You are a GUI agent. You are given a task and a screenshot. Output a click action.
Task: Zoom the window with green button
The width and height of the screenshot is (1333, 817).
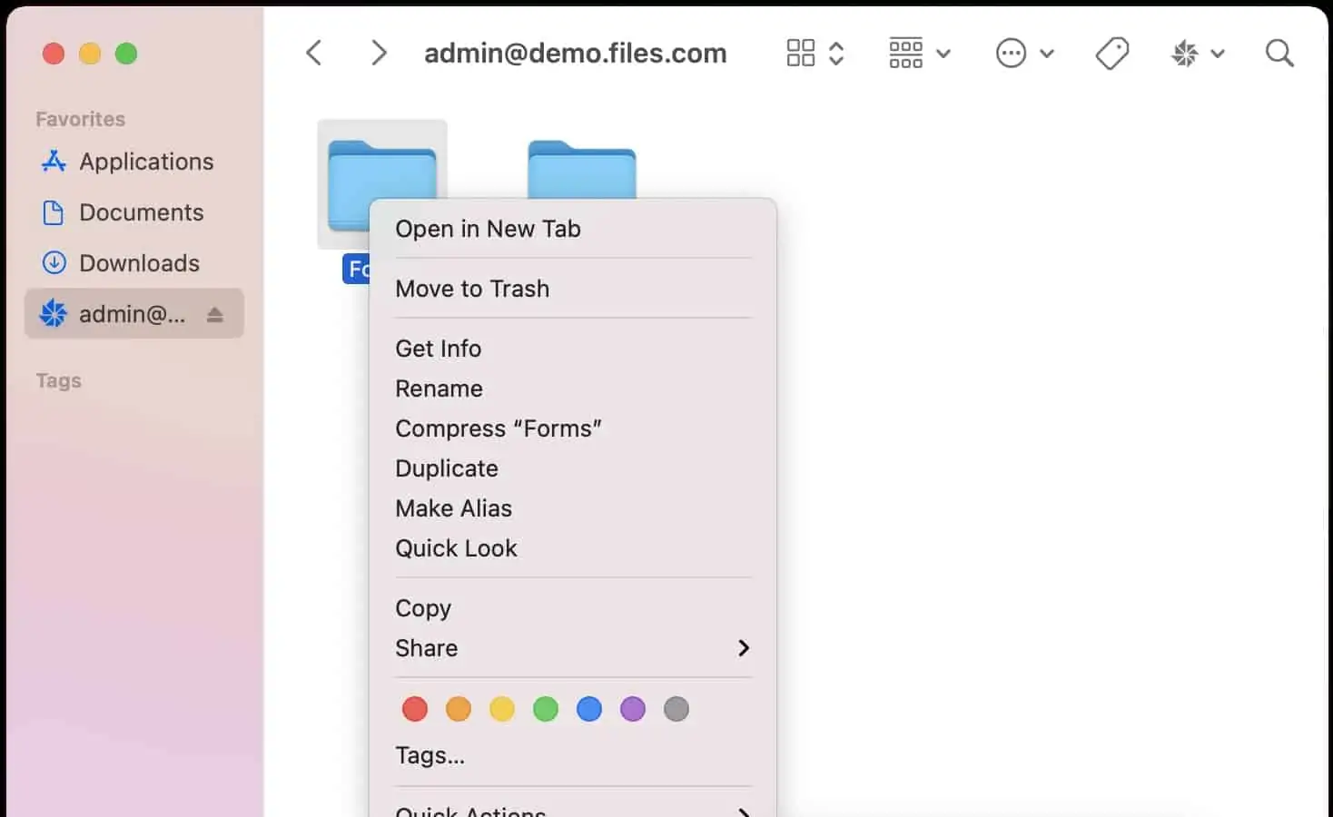pos(126,54)
